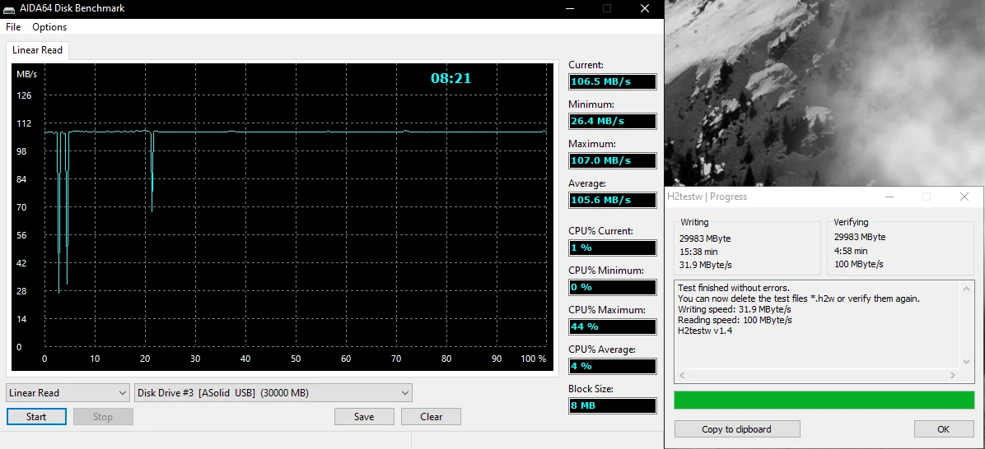Screen dimensions: 985x449
Task: Open the File menu
Action: pos(13,27)
